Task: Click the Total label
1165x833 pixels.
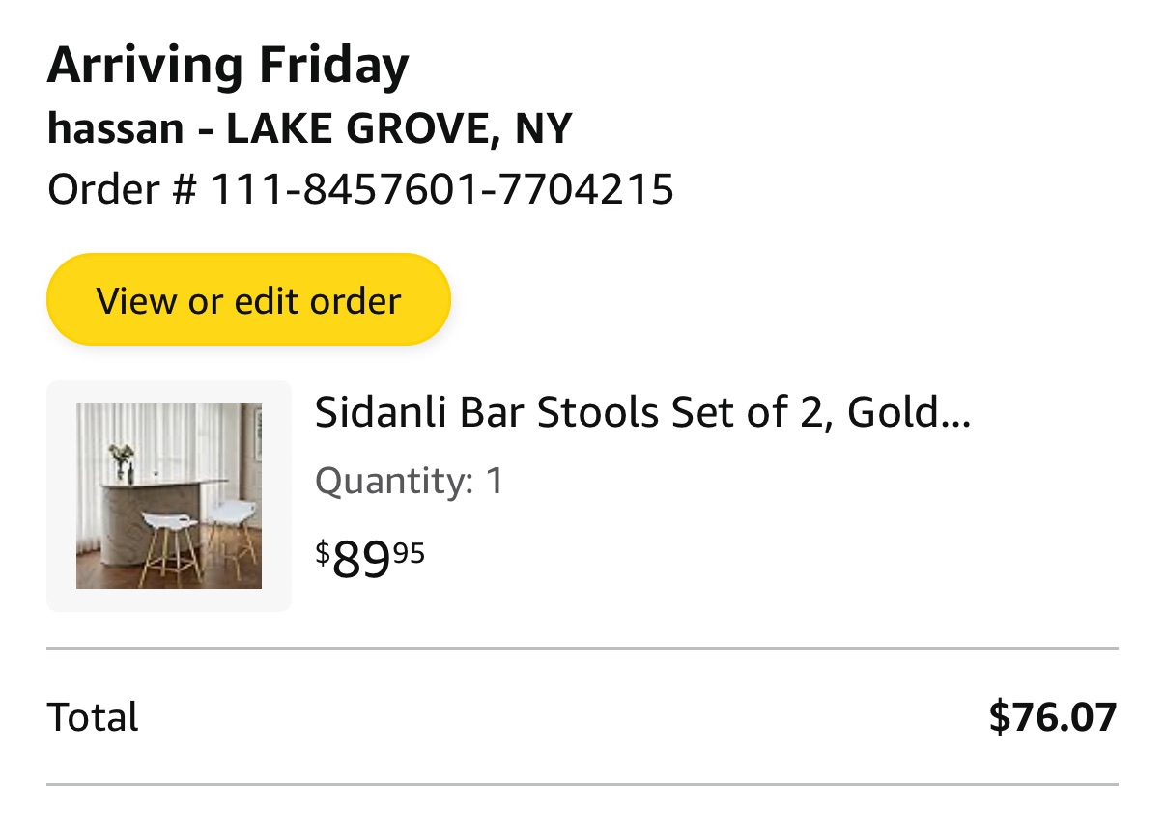Action: 93,717
